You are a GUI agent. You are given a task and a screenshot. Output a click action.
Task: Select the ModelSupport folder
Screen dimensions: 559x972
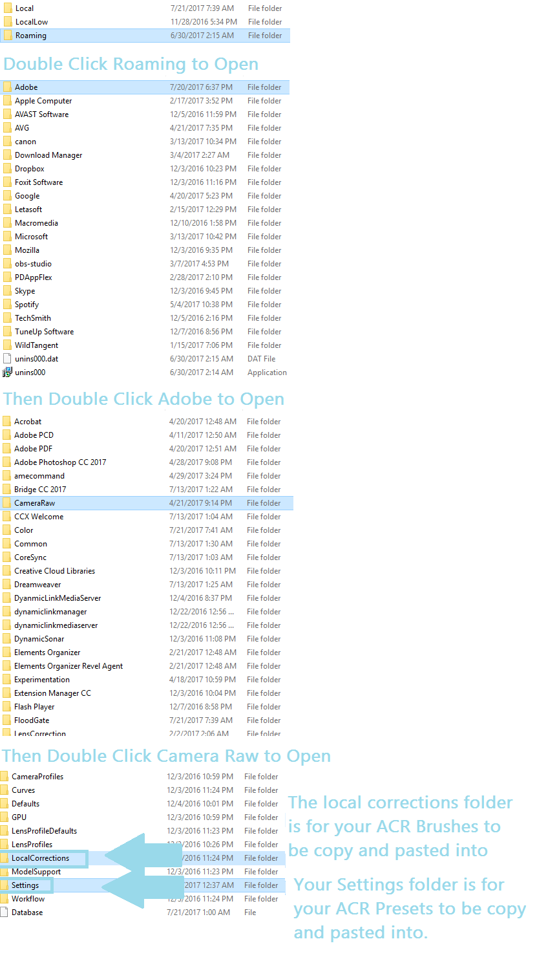click(36, 872)
